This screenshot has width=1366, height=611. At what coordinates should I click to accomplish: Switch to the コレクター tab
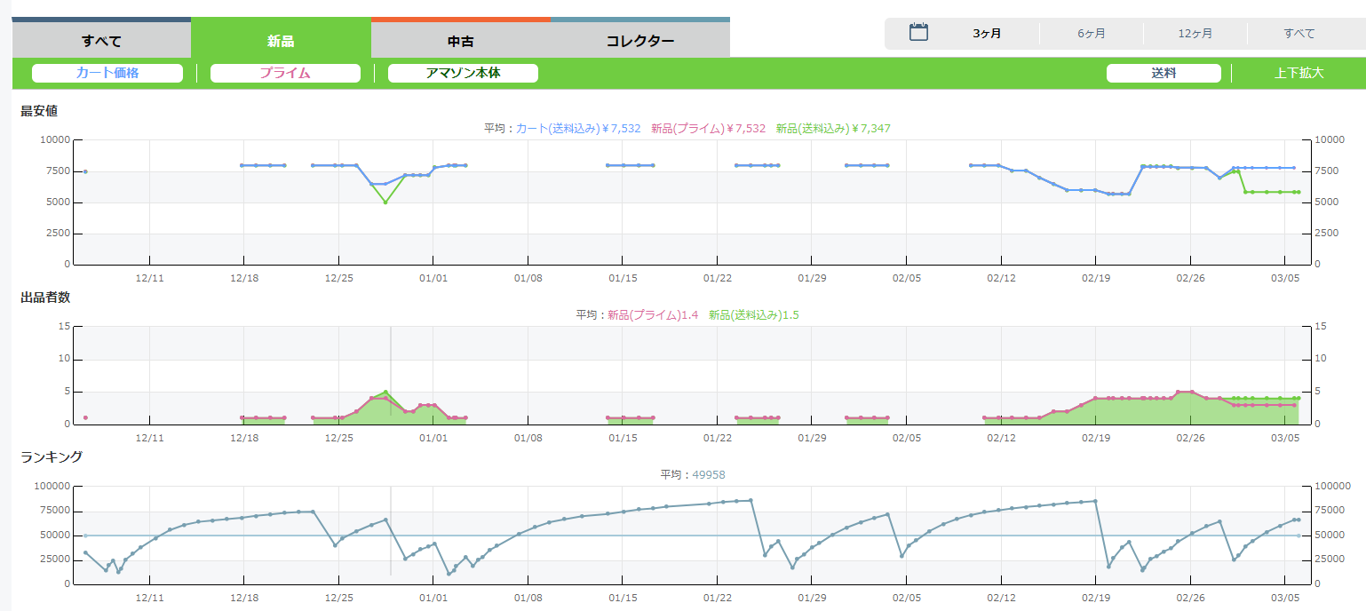pyautogui.click(x=639, y=41)
